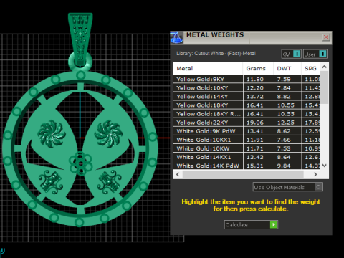Viewport: 344px width, 258px height.
Task: Select the Yellow Gold:18KY row
Action: tap(247, 105)
